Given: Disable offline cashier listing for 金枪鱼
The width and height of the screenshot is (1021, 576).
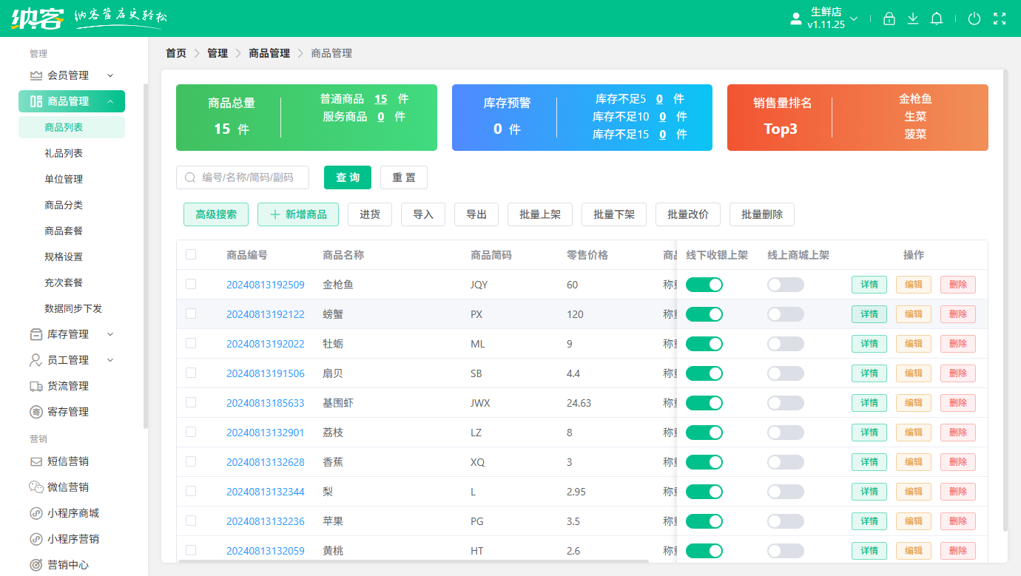Looking at the screenshot, I should point(704,285).
